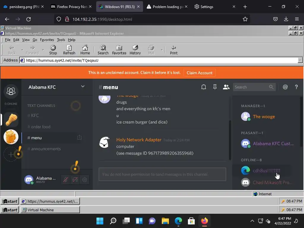Image resolution: width=304 pixels, height=228 pixels.
Task: Toggle headphone deafen in user panel
Action: [x=75, y=180]
